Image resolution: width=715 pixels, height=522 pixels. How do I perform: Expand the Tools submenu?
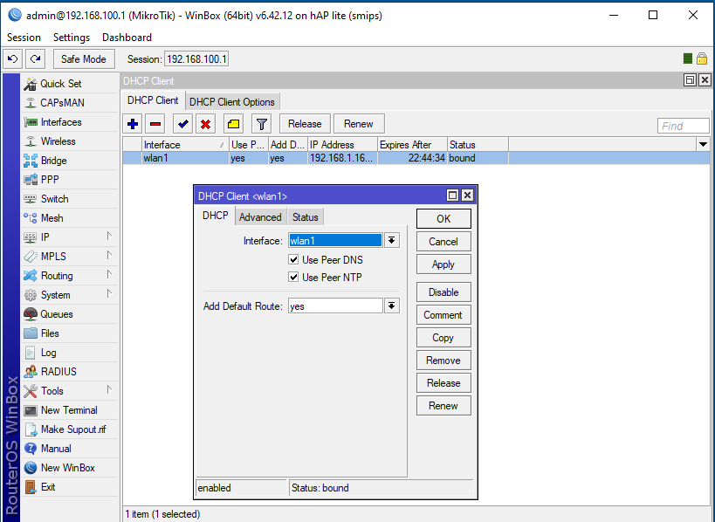pyautogui.click(x=70, y=391)
